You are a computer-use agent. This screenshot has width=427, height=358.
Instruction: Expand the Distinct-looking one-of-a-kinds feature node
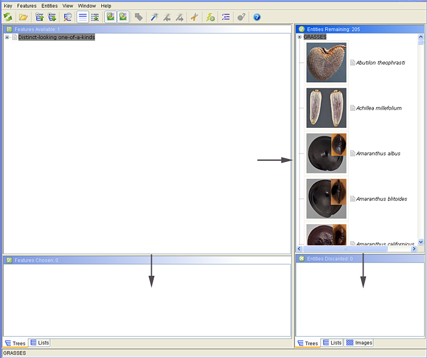pyautogui.click(x=7, y=37)
